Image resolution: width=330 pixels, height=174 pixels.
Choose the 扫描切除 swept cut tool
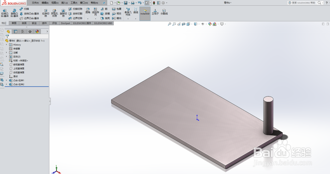tap(75, 9)
